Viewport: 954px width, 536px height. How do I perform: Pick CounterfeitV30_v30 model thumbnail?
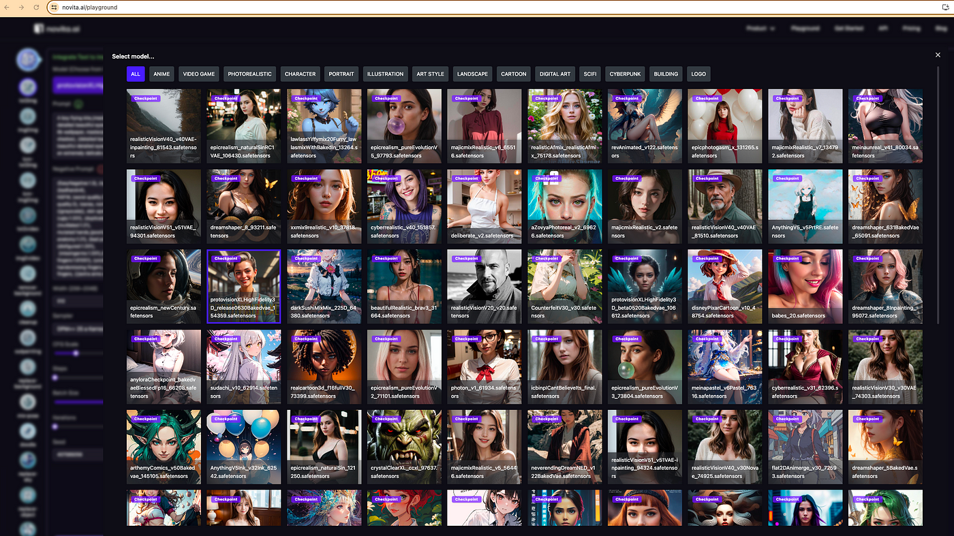coord(565,286)
